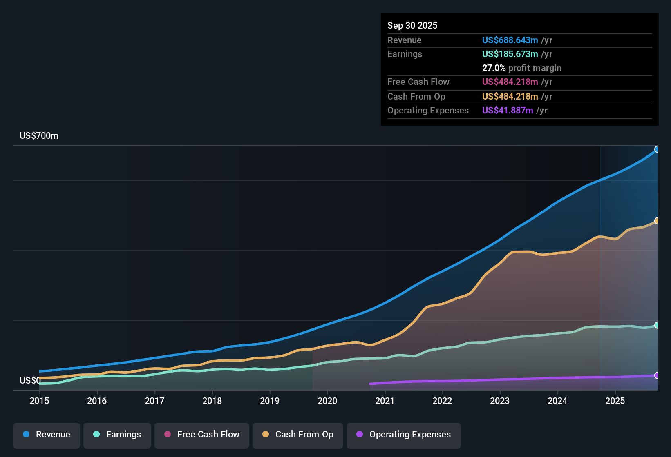Click the 2016 x-axis label
Image resolution: width=671 pixels, height=457 pixels.
97,401
